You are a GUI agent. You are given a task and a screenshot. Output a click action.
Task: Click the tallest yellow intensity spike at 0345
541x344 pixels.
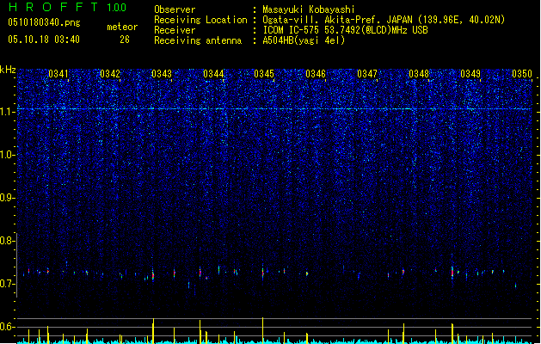(263, 330)
